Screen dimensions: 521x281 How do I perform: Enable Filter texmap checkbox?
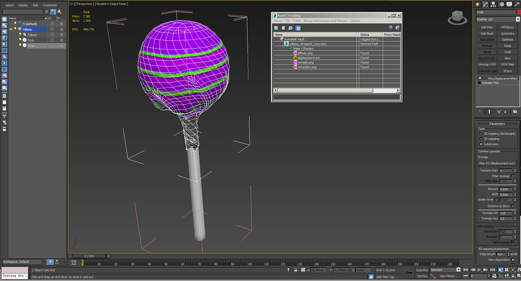pos(513,176)
